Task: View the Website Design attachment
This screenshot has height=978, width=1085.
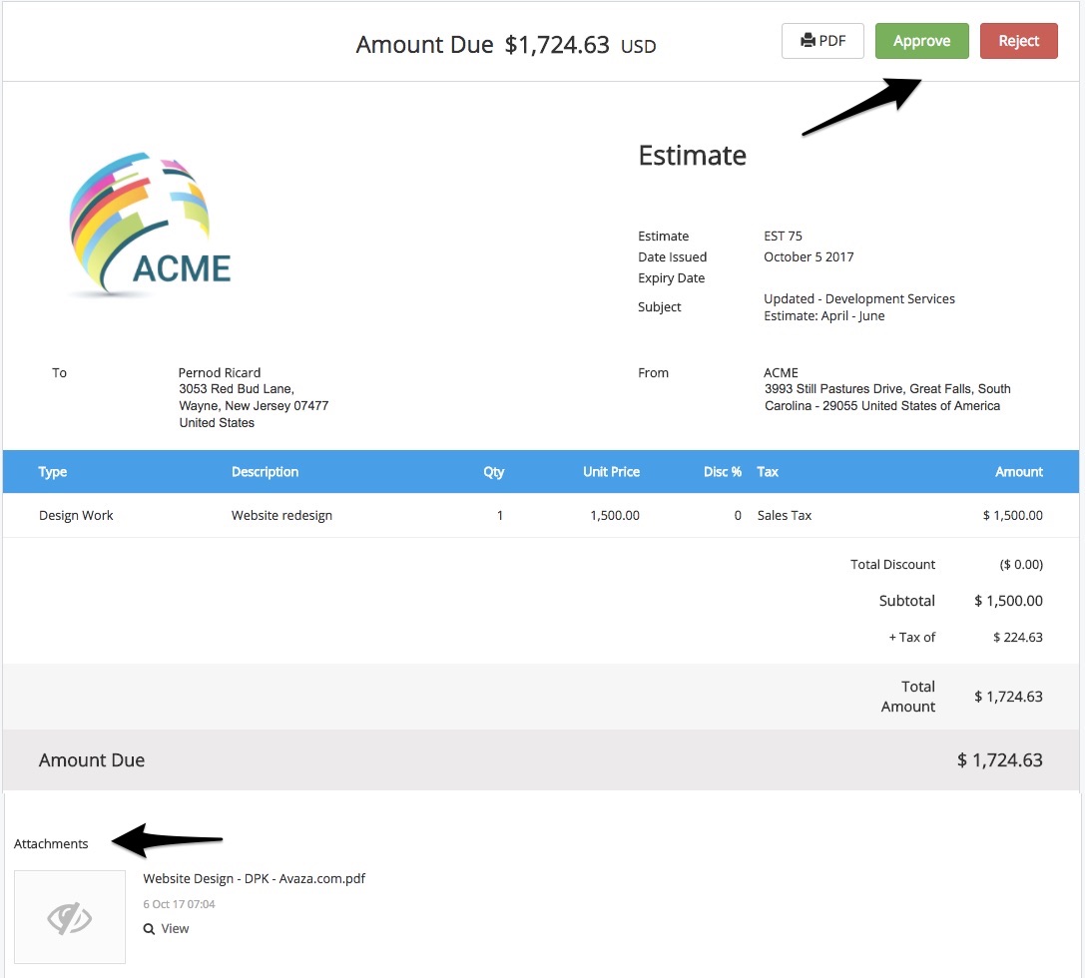Action: pos(166,928)
